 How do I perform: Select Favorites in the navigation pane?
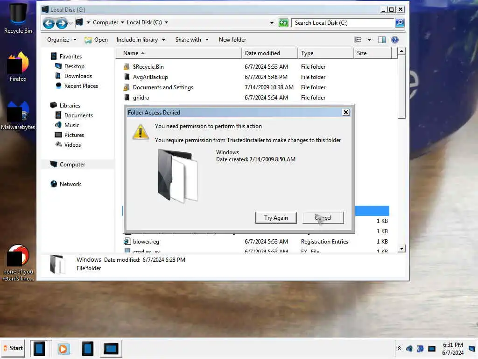pyautogui.click(x=70, y=57)
